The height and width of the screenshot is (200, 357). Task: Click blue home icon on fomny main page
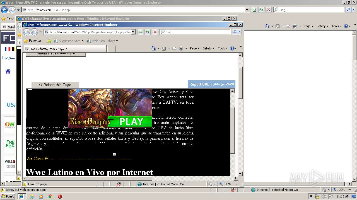point(8,71)
